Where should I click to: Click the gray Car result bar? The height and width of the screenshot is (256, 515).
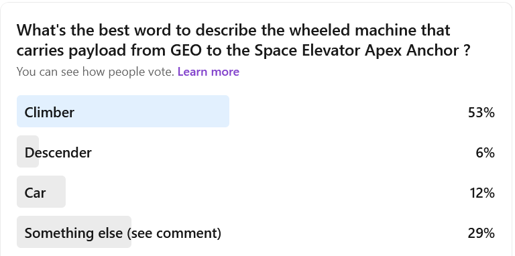(x=41, y=192)
